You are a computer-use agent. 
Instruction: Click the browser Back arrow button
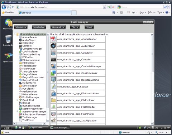coord(4,7)
